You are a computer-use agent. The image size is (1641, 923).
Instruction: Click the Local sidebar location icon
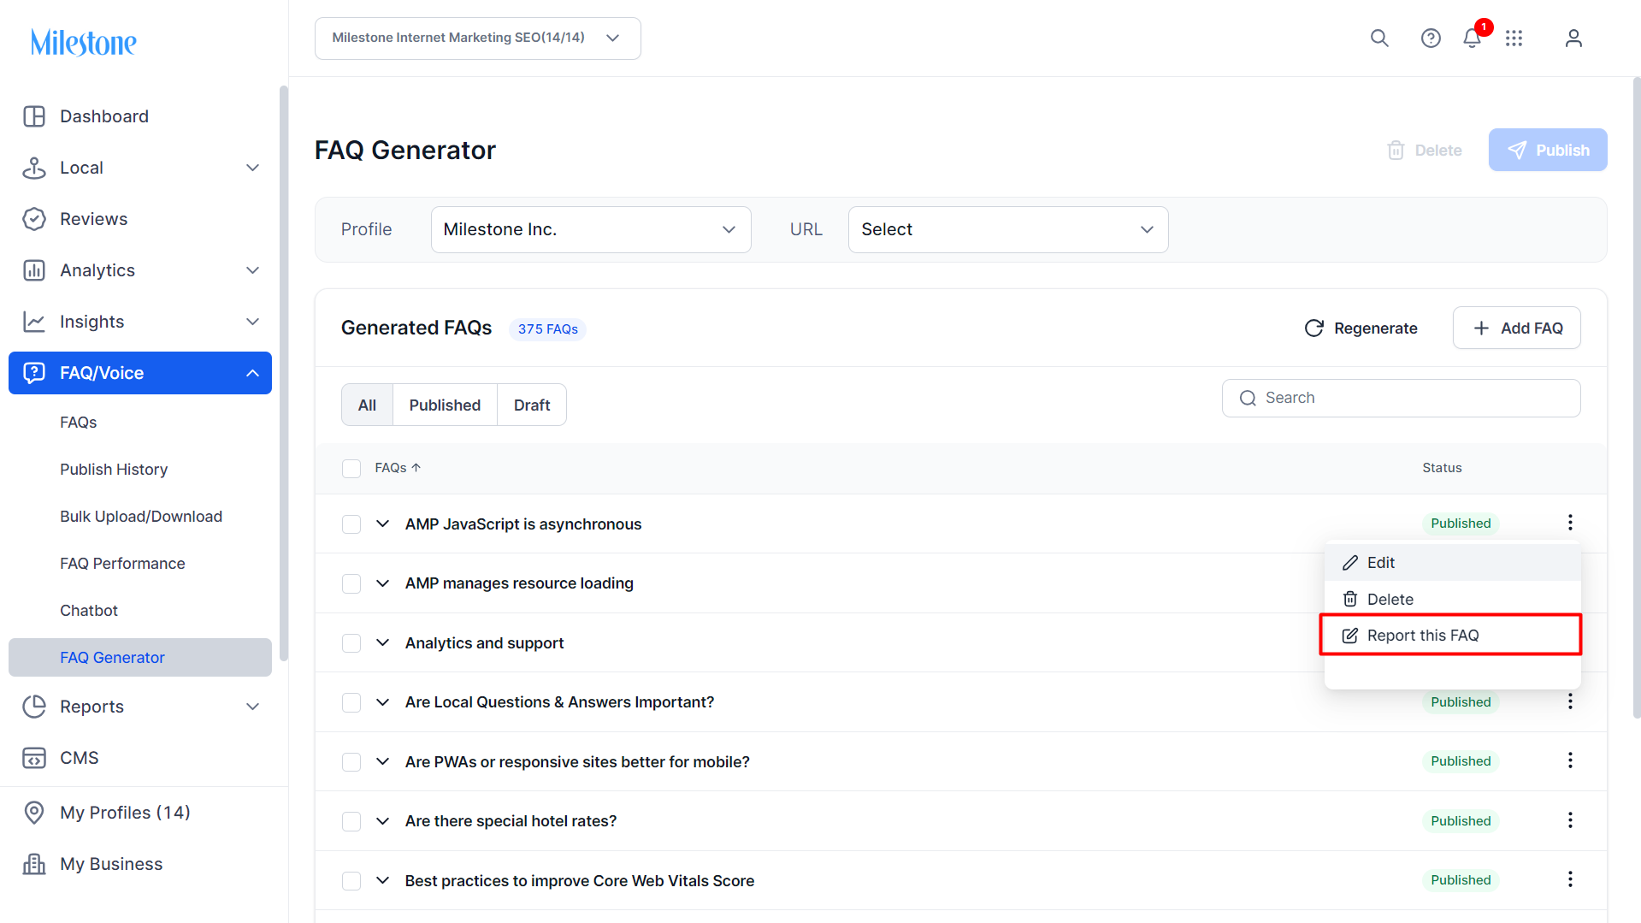(34, 168)
